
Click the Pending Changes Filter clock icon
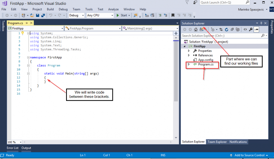coord(212,29)
